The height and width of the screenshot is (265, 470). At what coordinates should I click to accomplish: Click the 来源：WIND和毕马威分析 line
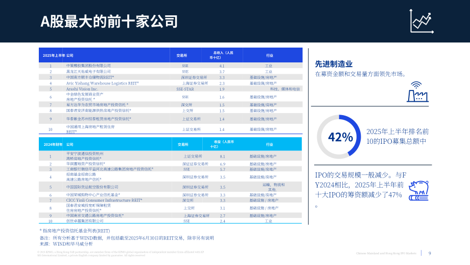pyautogui.click(x=66, y=244)
